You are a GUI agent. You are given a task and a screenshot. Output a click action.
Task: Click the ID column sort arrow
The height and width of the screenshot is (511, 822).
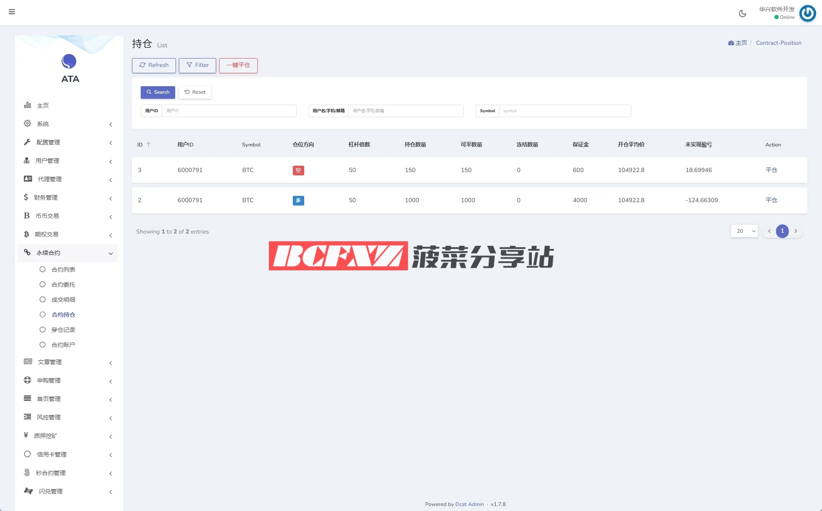[148, 144]
